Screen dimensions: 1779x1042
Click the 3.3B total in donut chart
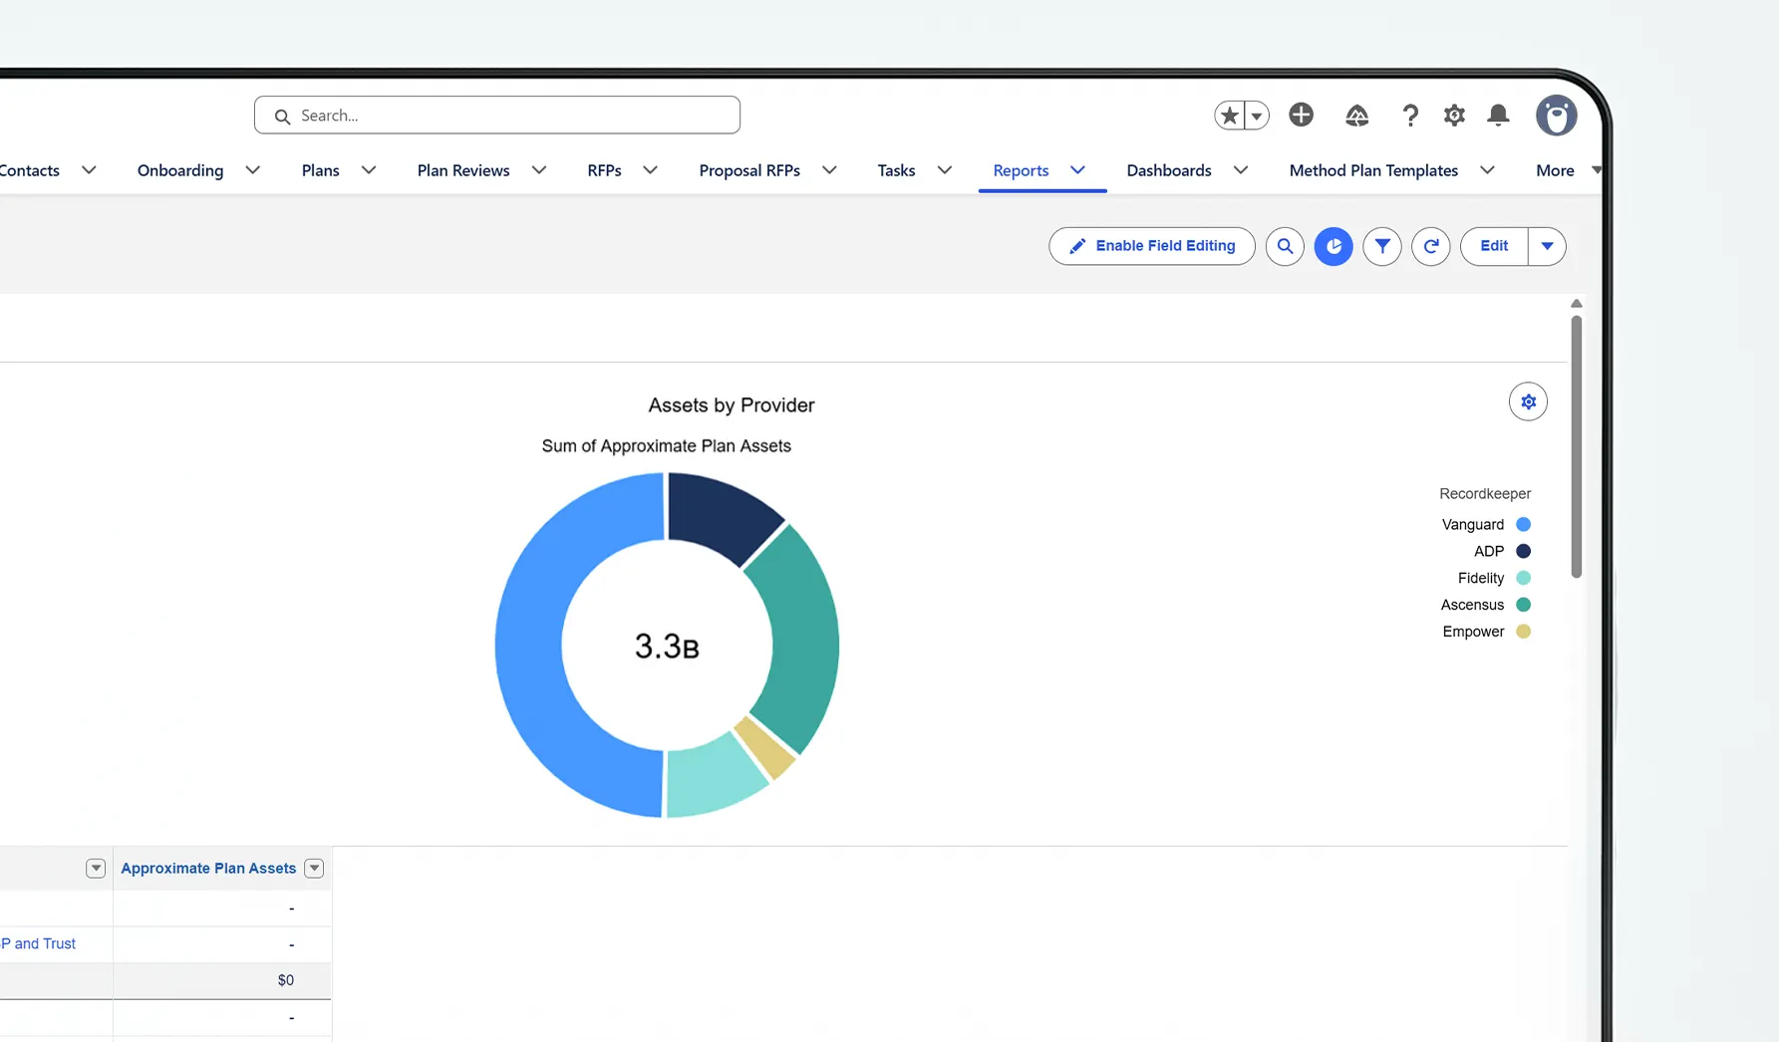667,647
